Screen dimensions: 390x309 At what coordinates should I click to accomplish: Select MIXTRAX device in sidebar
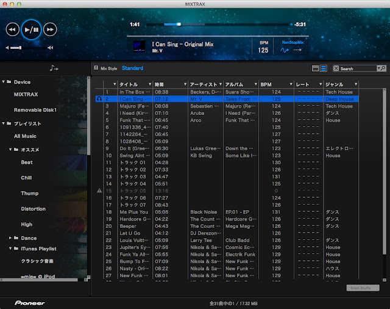point(26,95)
